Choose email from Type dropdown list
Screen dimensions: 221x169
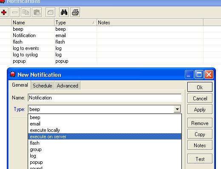105,124
